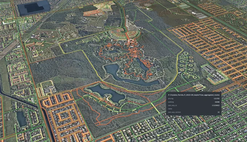
Task: Click the 'driving' field label in tooltip
Action: pyautogui.click(x=171, y=99)
